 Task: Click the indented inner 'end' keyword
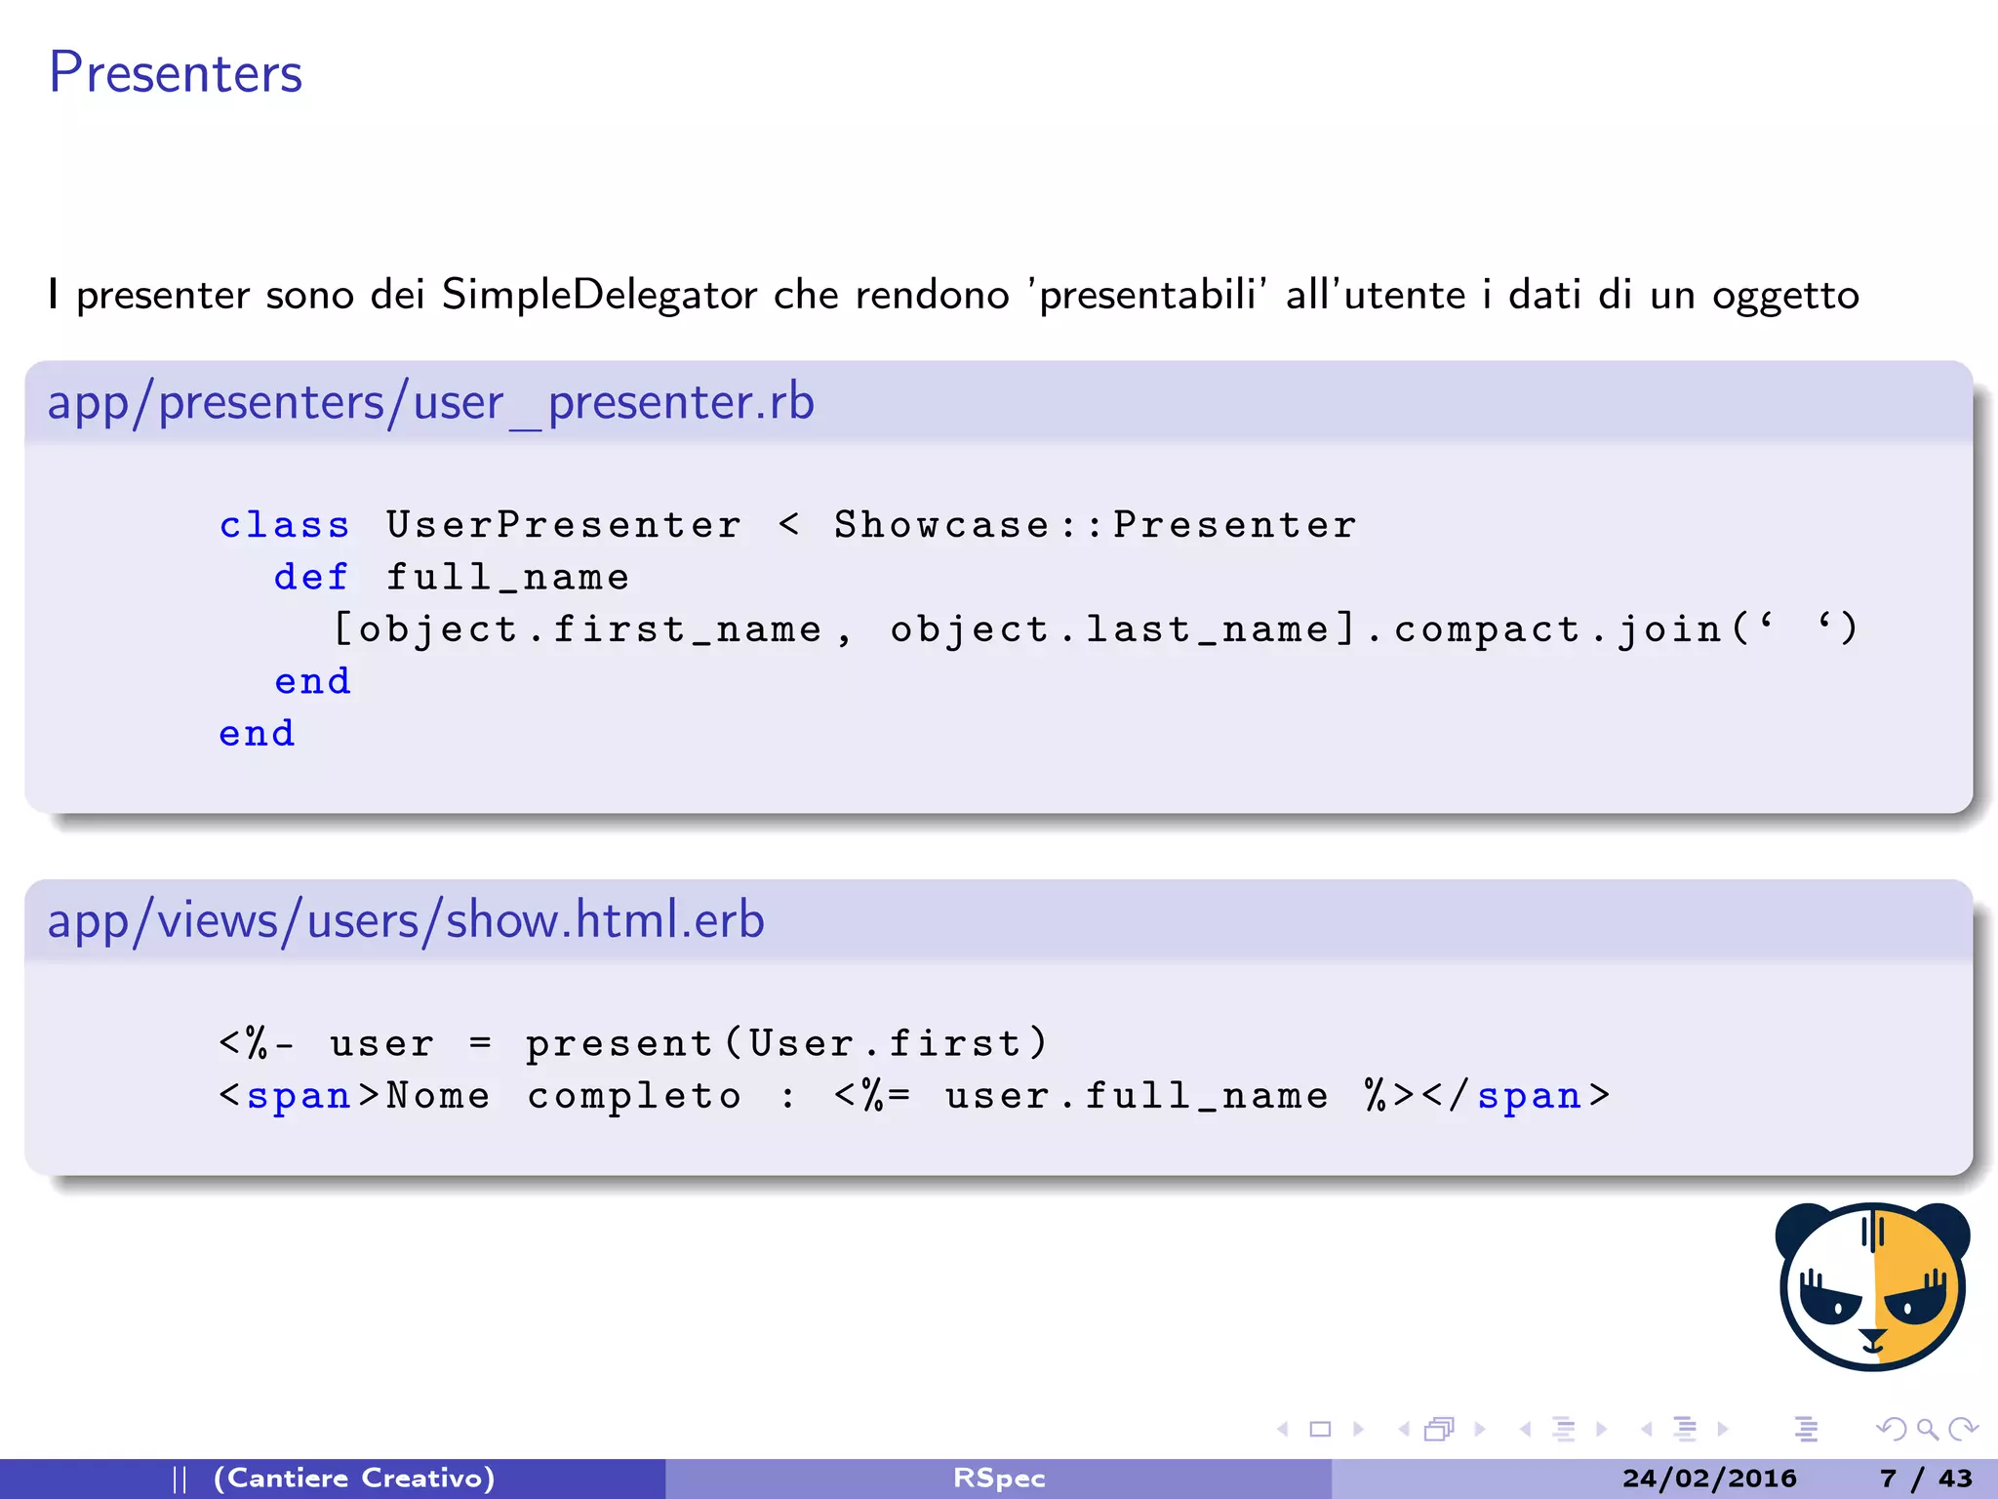point(312,681)
